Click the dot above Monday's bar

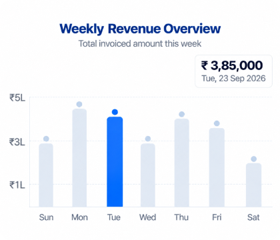[x=79, y=104]
